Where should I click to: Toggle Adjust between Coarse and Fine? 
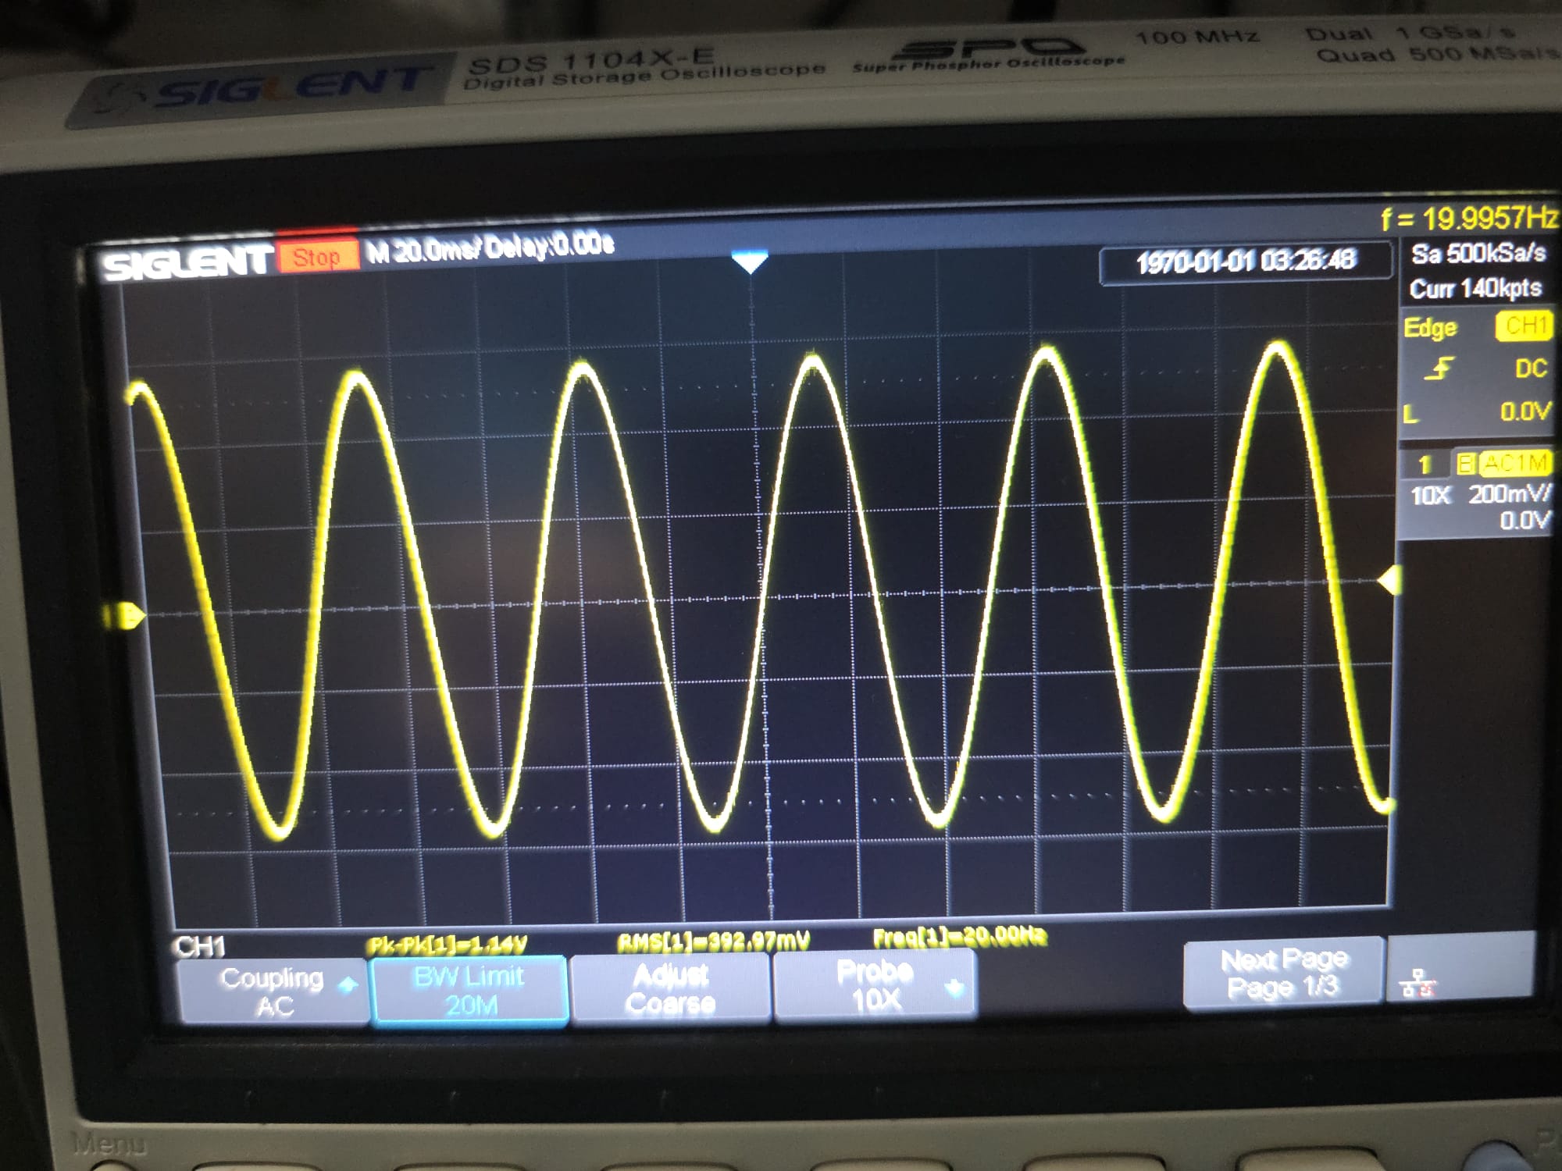(670, 988)
